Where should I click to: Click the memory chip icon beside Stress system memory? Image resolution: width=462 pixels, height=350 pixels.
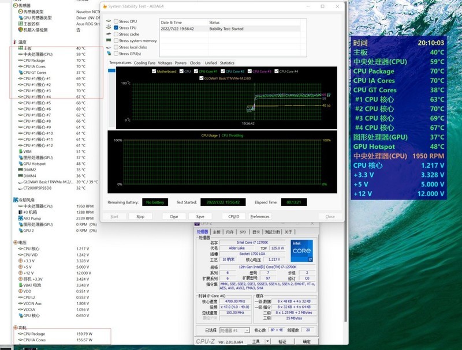pos(109,41)
